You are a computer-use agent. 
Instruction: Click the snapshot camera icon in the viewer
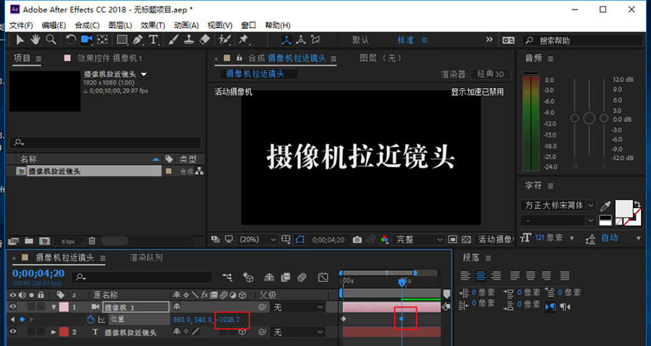tap(357, 239)
